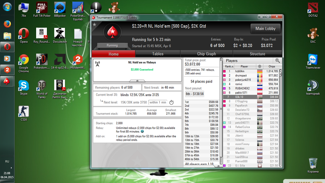325x183 pixels.
Task: Expand the bottom payouts panel handle
Action: point(218,166)
